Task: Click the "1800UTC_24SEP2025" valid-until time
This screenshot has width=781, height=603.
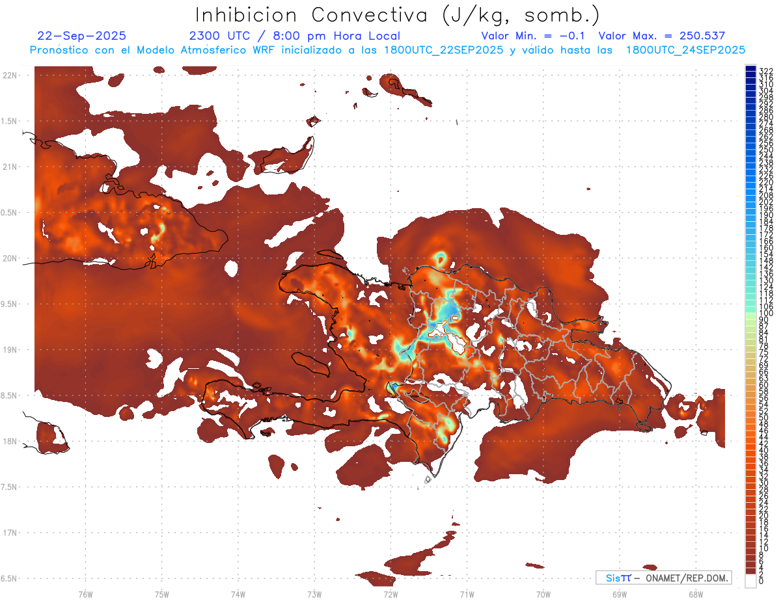Action: coord(685,50)
